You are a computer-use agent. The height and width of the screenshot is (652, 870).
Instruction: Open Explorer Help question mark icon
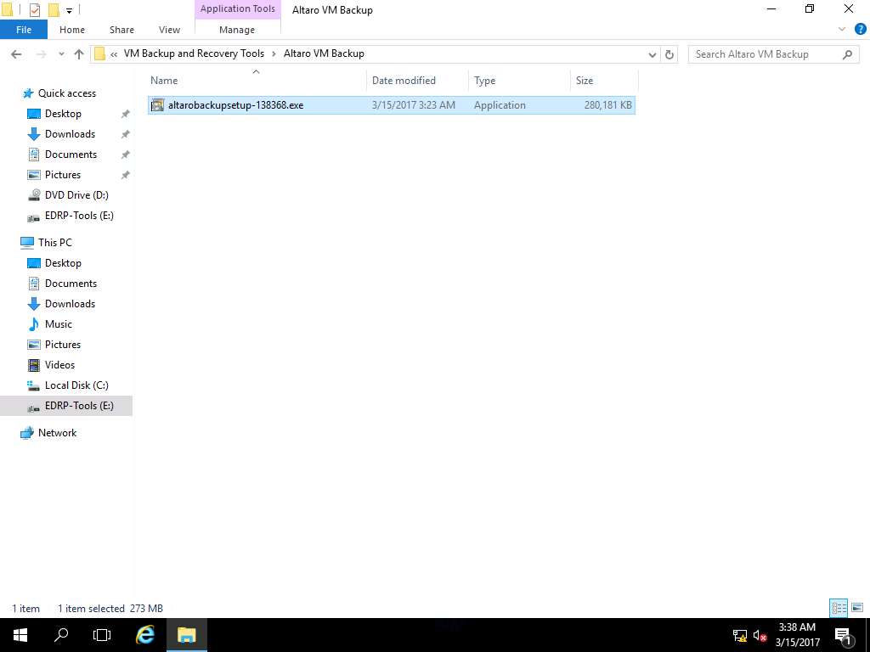(x=861, y=30)
